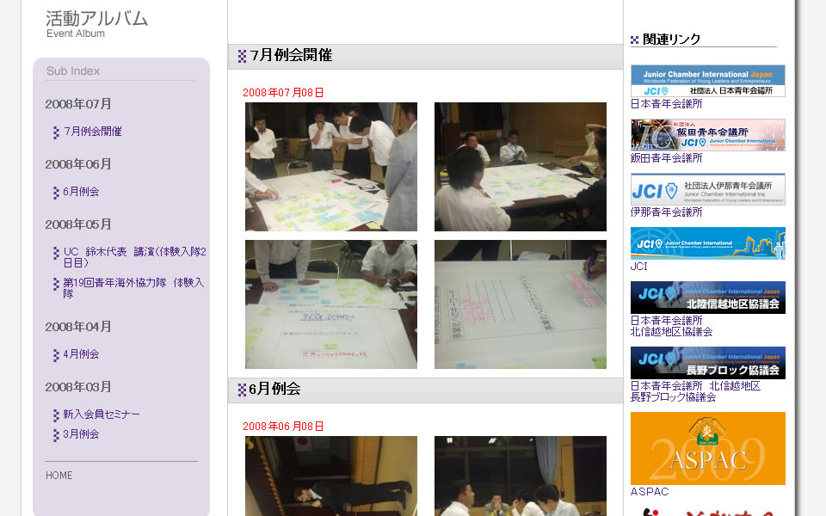Screen dimensions: 826x516
Task: View July photo of hand writing on chart
Action: 521,304
